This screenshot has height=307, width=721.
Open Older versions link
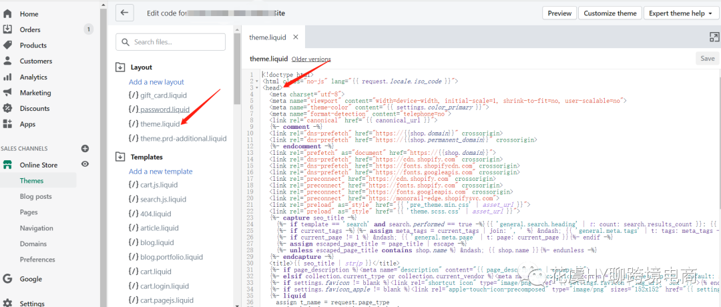[x=311, y=59]
